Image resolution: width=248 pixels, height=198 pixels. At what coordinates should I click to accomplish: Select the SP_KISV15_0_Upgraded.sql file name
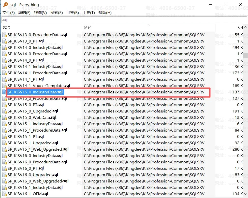click(33, 111)
